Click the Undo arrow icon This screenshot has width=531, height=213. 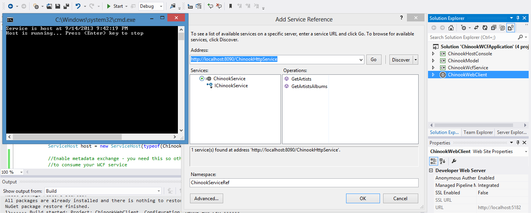pyautogui.click(x=78, y=6)
